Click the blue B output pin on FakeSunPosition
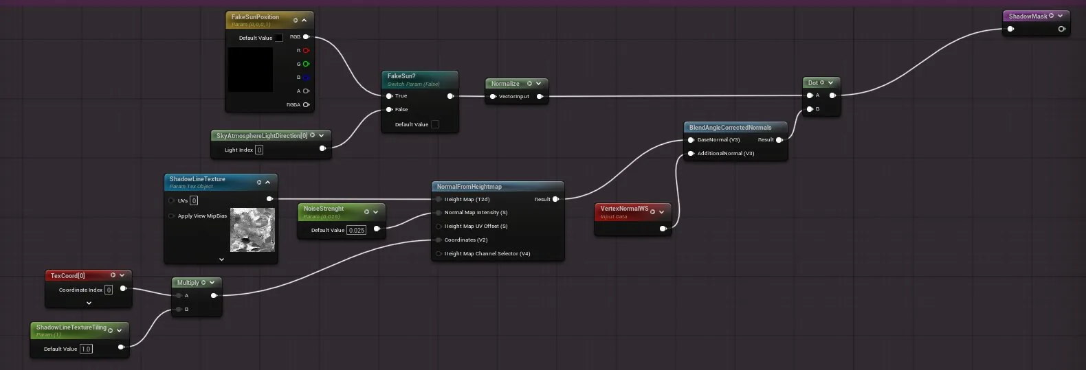1086x370 pixels. point(306,78)
